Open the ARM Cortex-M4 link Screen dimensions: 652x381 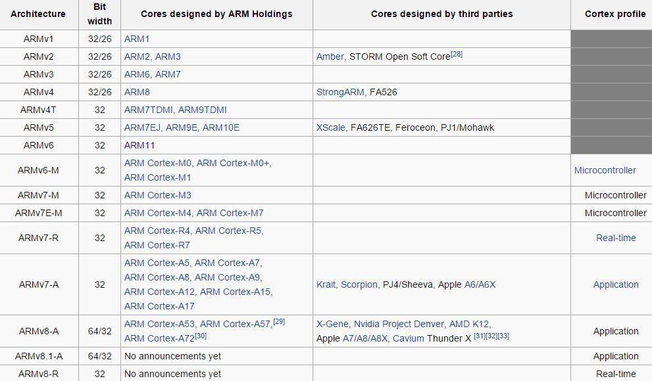click(158, 213)
